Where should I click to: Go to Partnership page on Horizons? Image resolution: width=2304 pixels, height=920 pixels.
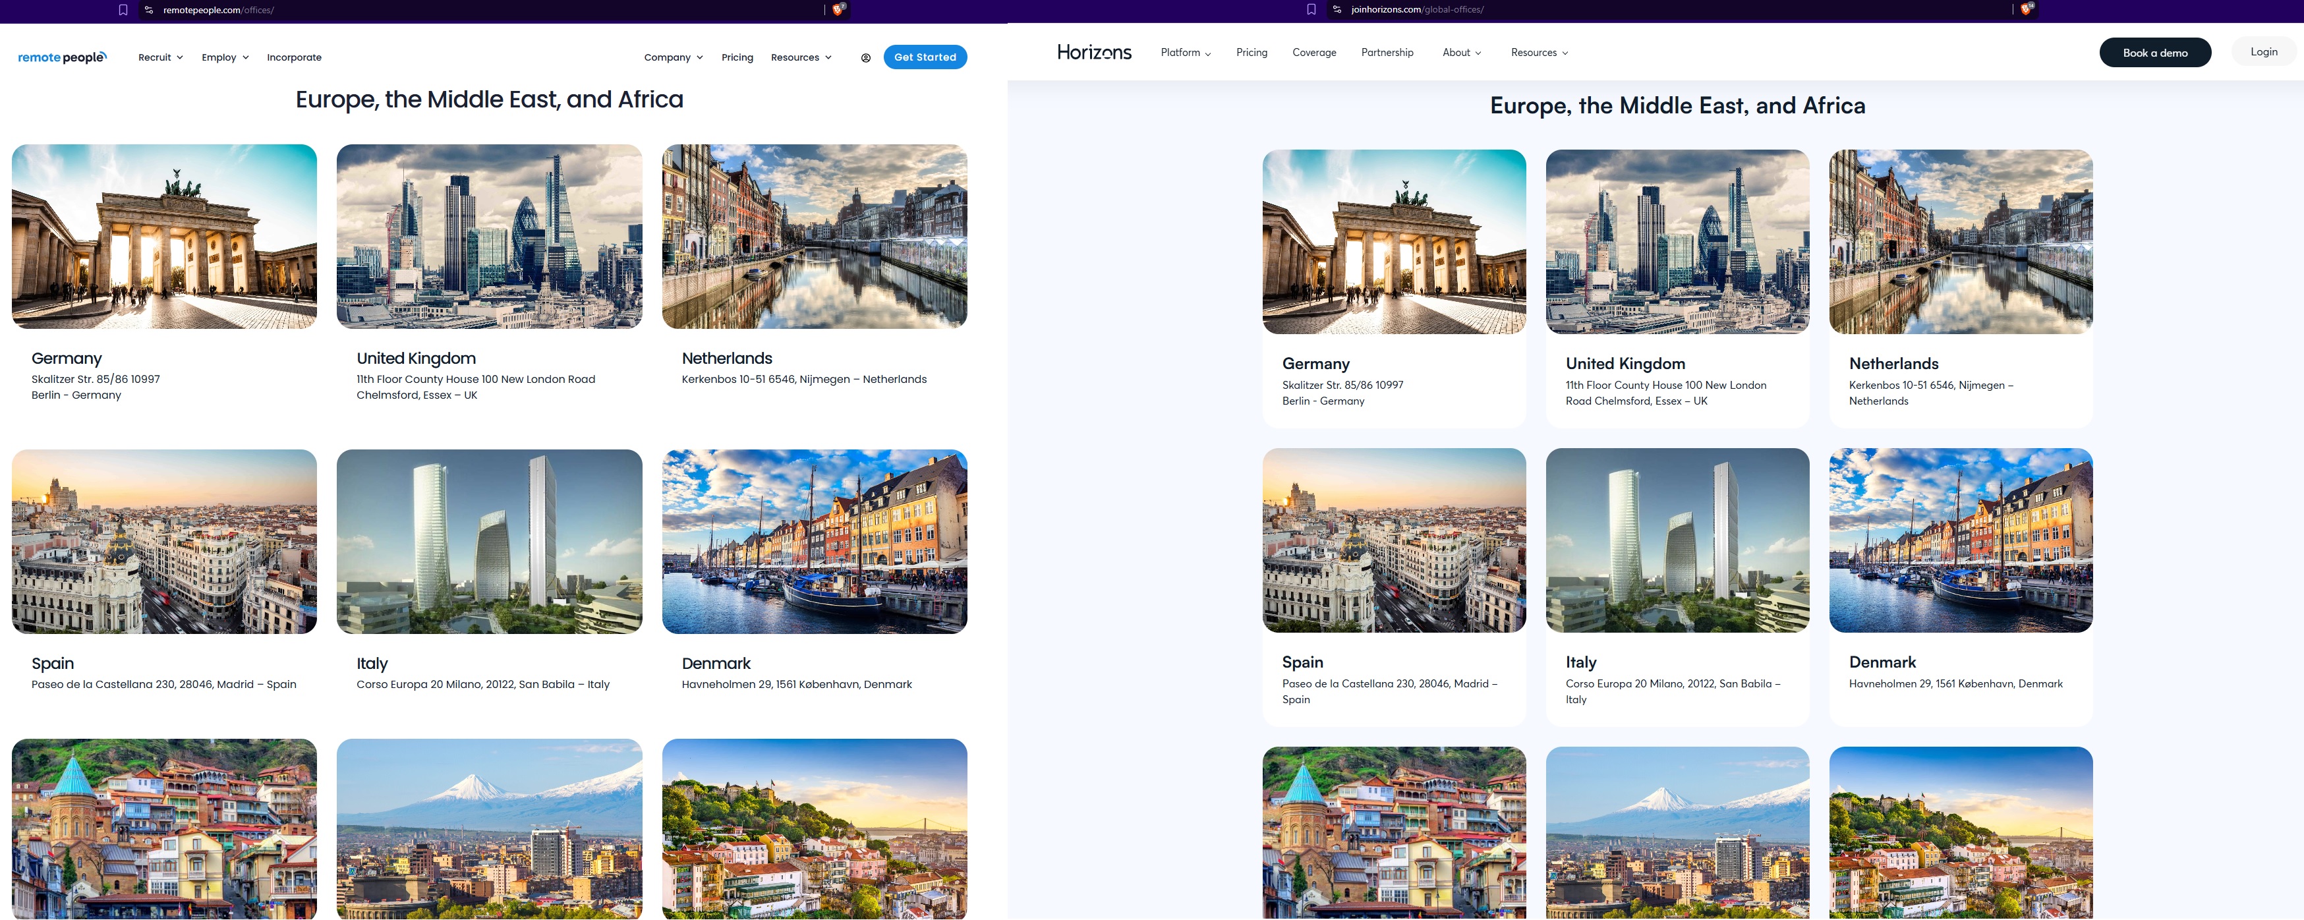point(1387,53)
